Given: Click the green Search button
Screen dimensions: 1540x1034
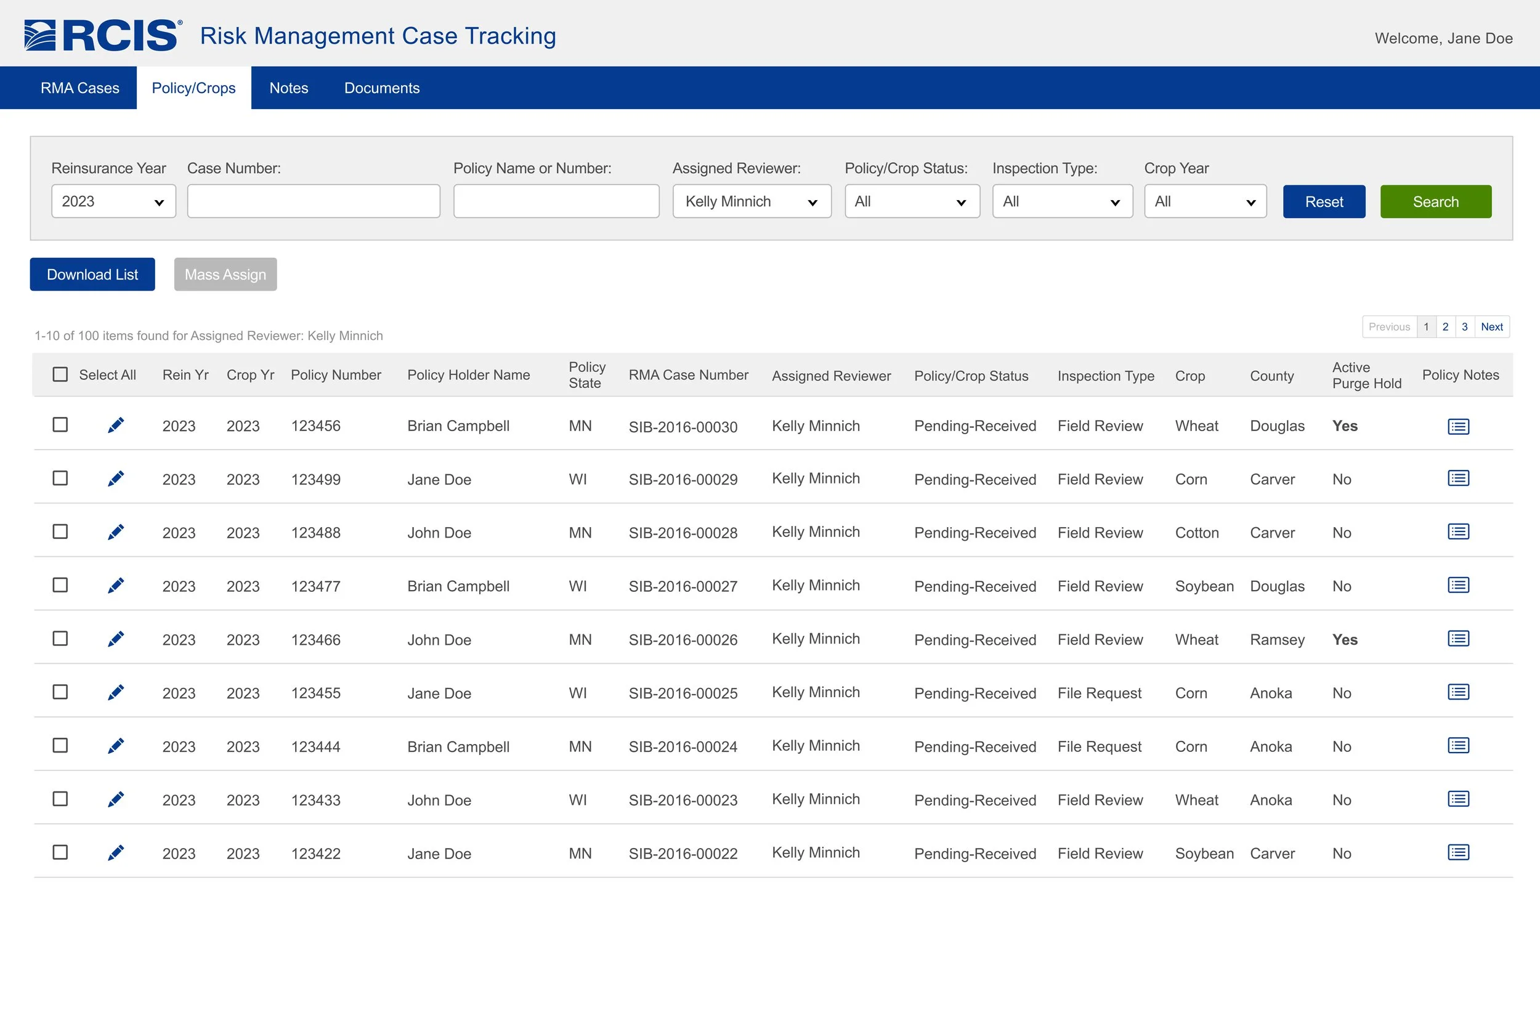Looking at the screenshot, I should [x=1435, y=202].
